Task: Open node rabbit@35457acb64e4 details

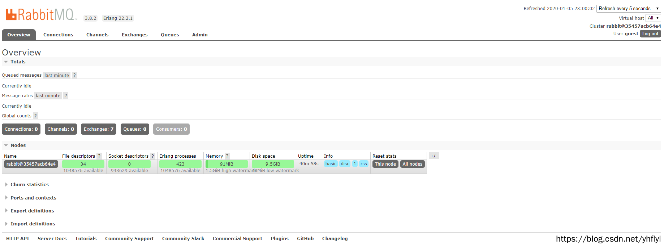Action: tap(31, 164)
